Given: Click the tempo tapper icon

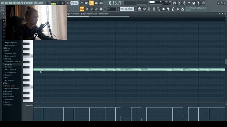Looking at the screenshot, I should [x=173, y=9].
